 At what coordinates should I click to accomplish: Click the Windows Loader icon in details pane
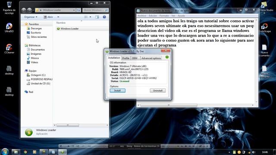coord(29,132)
